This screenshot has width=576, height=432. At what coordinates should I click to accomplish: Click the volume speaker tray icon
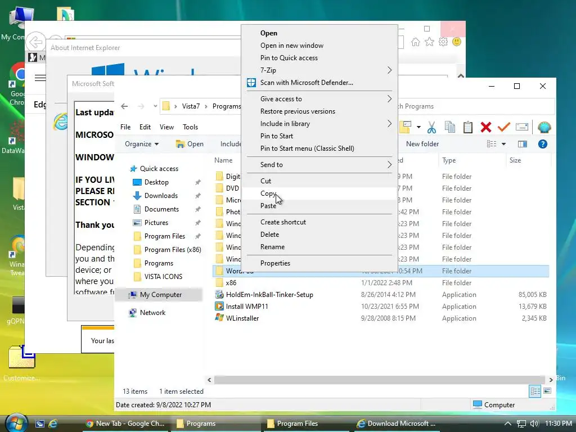(534, 424)
